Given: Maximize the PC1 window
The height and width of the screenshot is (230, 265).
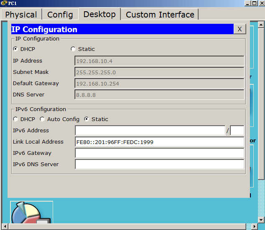Looking at the screenshot, I should [x=255, y=3].
